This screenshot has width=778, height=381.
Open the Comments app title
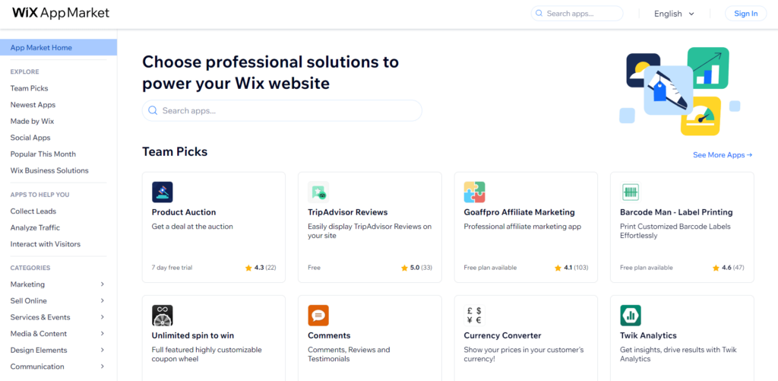tap(329, 335)
